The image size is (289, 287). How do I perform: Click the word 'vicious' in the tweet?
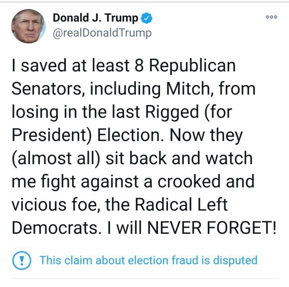[x=39, y=204]
